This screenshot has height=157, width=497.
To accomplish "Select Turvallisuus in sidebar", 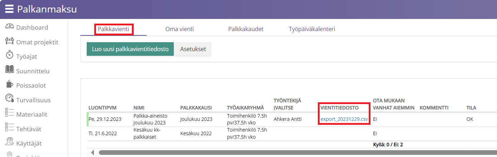I will (34, 100).
